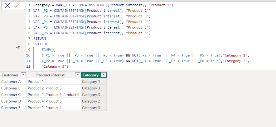The width and height of the screenshot is (276, 127).
Task: Click the Customer E cell
Action: (x=13, y=107)
